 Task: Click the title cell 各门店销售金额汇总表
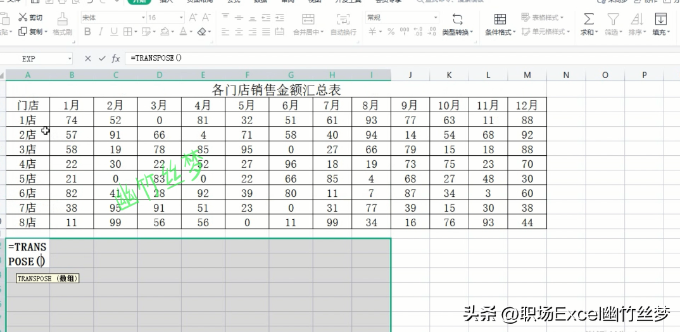coord(276,90)
